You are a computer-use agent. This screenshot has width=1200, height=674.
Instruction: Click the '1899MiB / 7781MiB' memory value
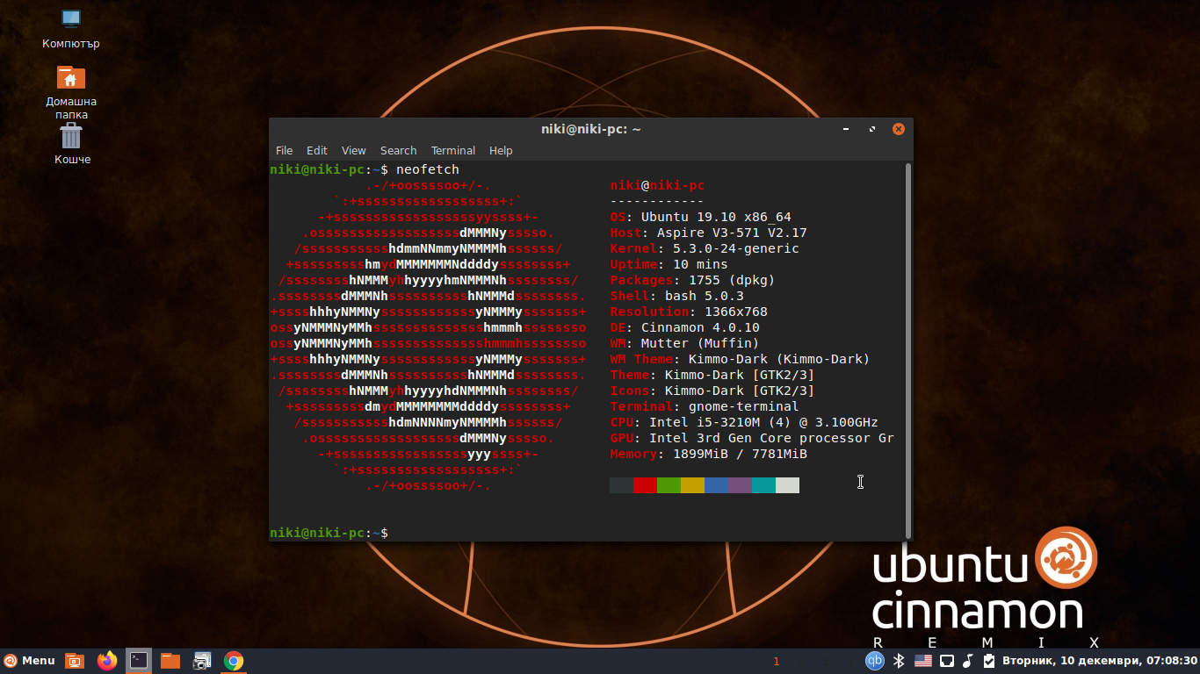point(740,454)
